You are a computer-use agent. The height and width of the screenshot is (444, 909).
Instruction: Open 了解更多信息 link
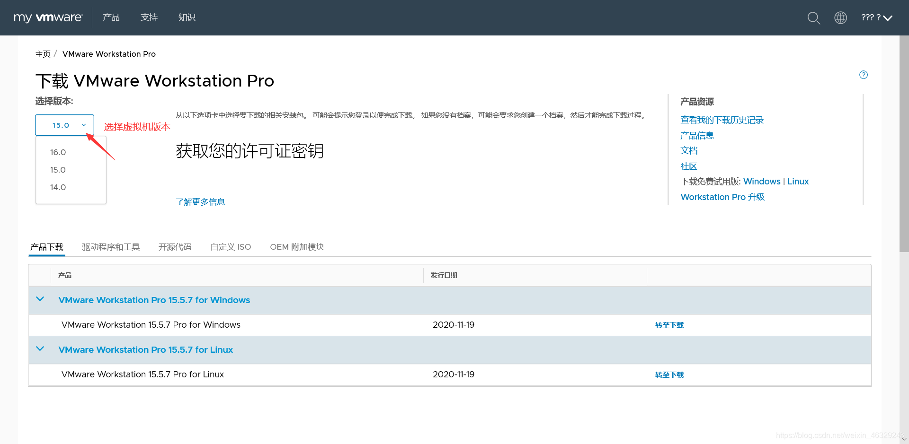click(x=200, y=202)
